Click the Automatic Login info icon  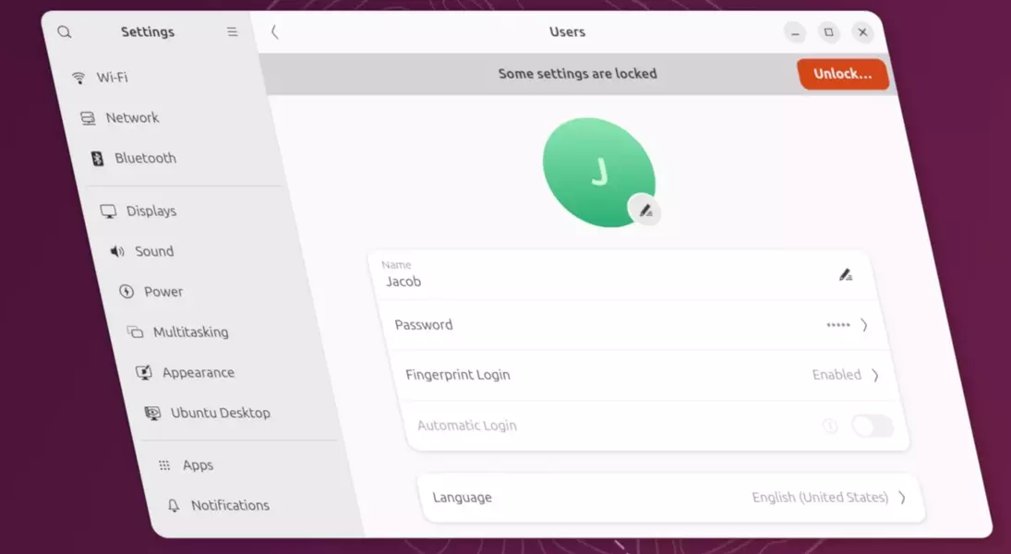(829, 426)
